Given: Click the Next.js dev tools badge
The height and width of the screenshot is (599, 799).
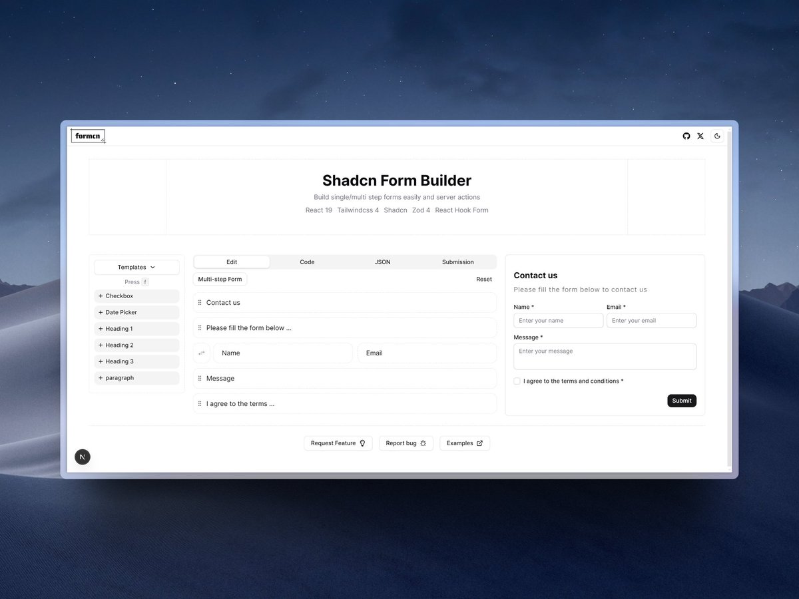Looking at the screenshot, I should [83, 457].
